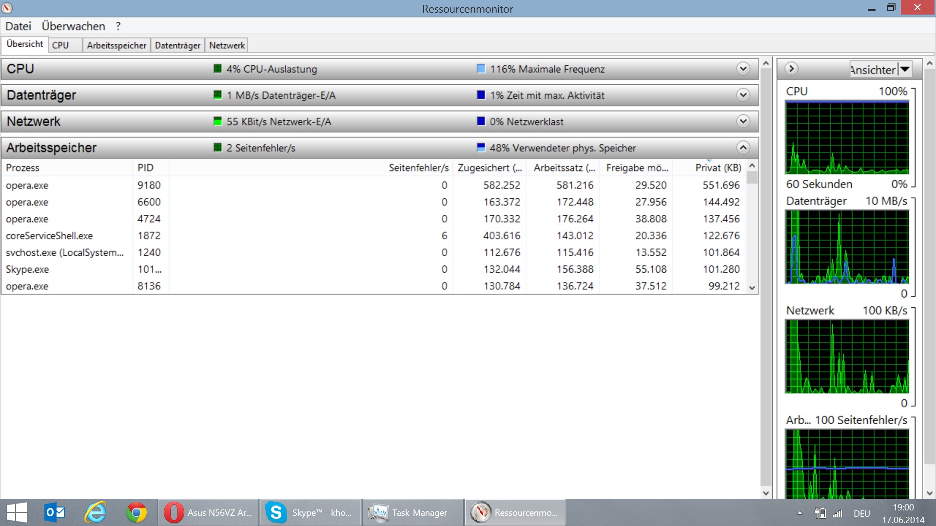Open the Ansichten dropdown arrow
This screenshot has width=936, height=526.
pos(905,69)
